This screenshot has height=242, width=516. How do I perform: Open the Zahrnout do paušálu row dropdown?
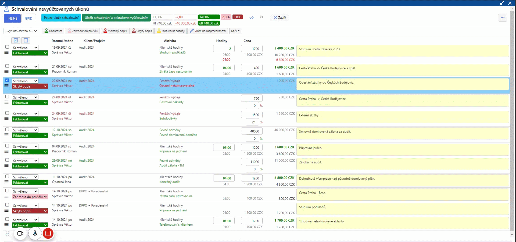tap(30, 197)
